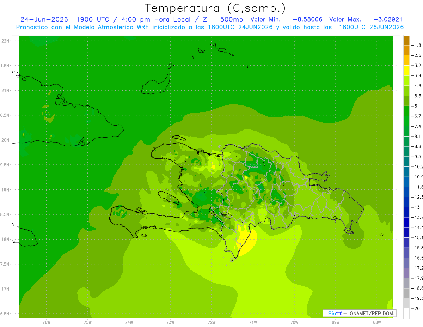The image size is (423, 327).
Task: Click the legend value "-20"
Action: [x=416, y=309]
